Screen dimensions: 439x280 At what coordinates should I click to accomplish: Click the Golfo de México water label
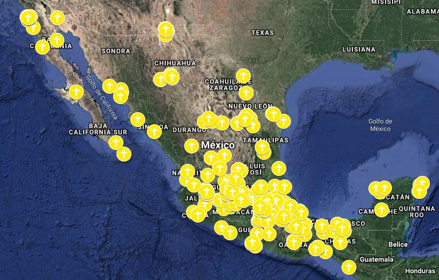pos(380,125)
